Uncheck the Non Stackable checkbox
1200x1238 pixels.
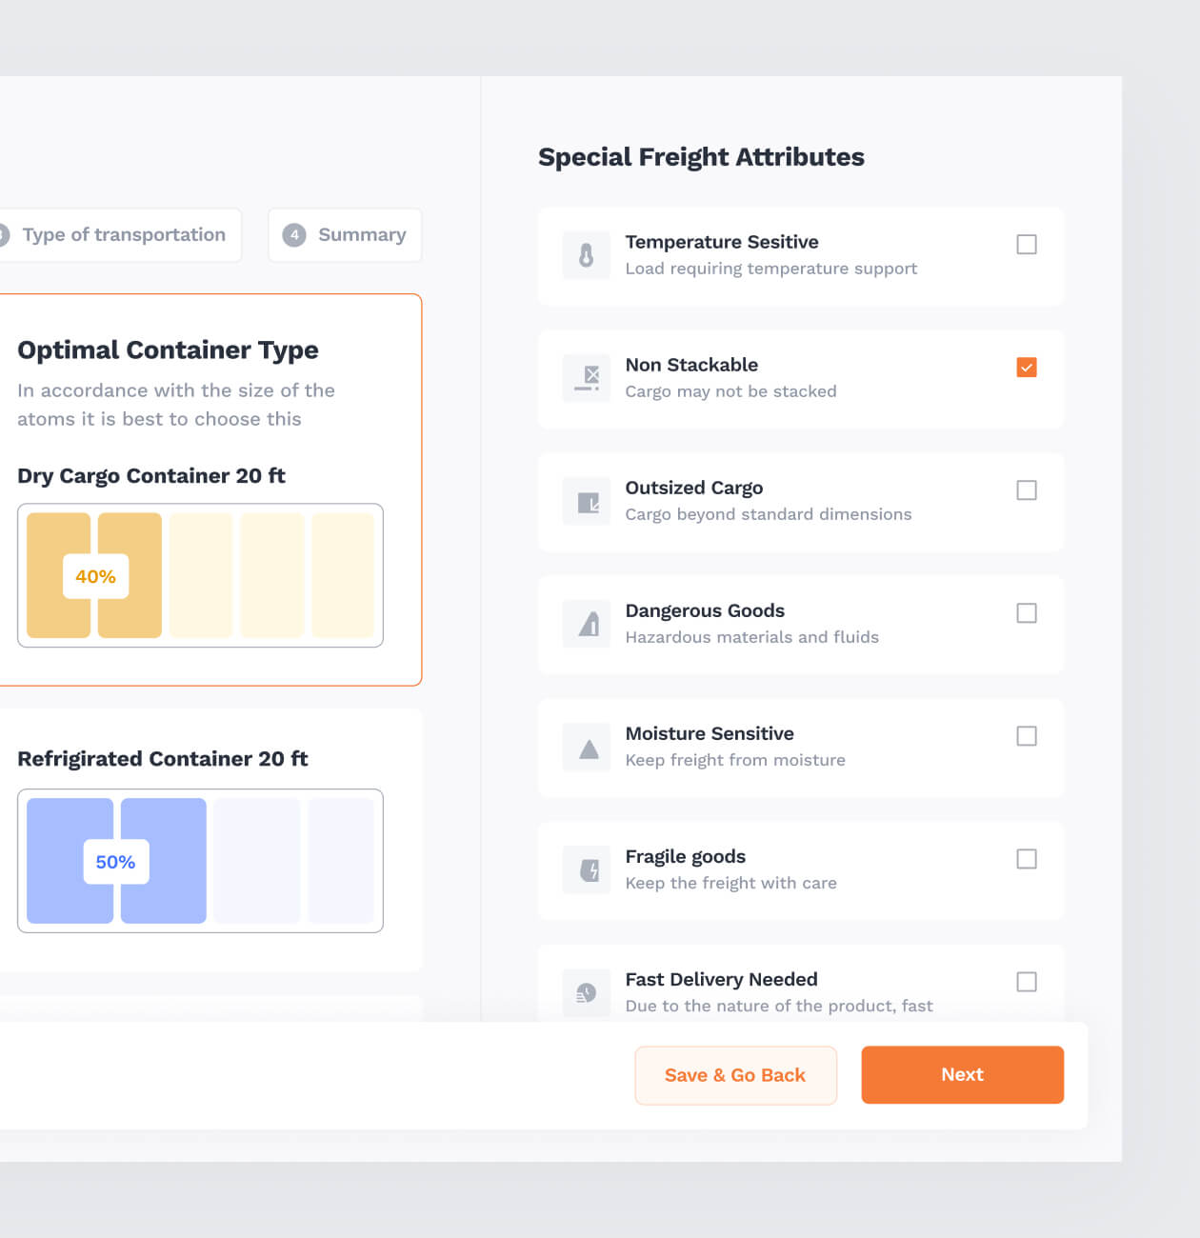(1026, 368)
